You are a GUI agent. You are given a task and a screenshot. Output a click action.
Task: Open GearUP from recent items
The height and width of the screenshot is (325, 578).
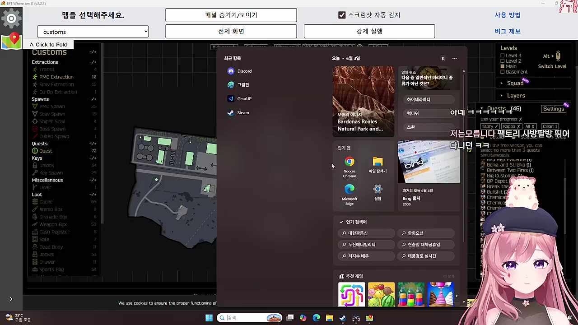pyautogui.click(x=240, y=99)
